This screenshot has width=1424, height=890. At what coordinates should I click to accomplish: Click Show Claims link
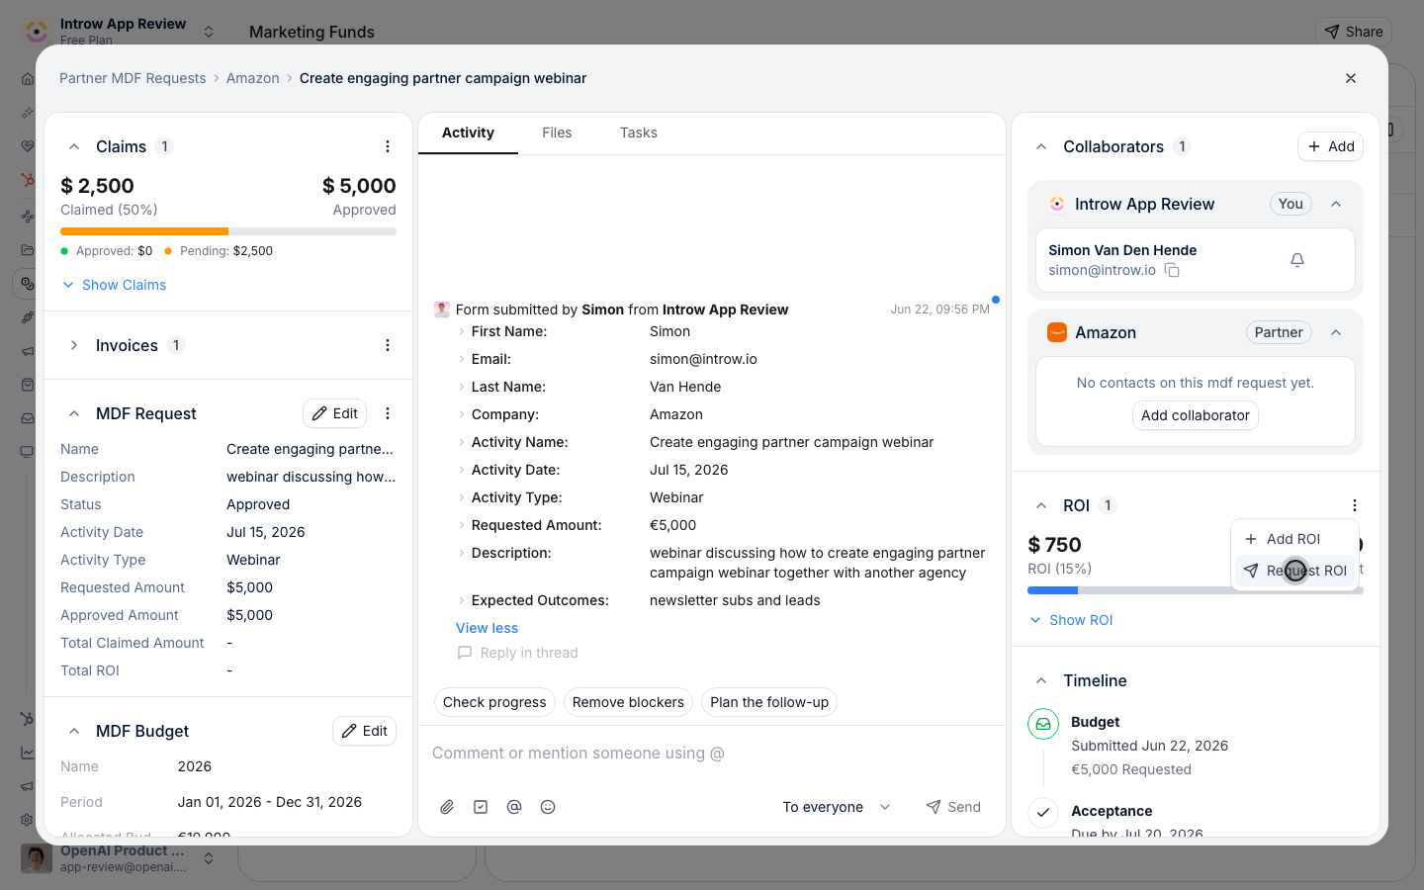(x=114, y=285)
